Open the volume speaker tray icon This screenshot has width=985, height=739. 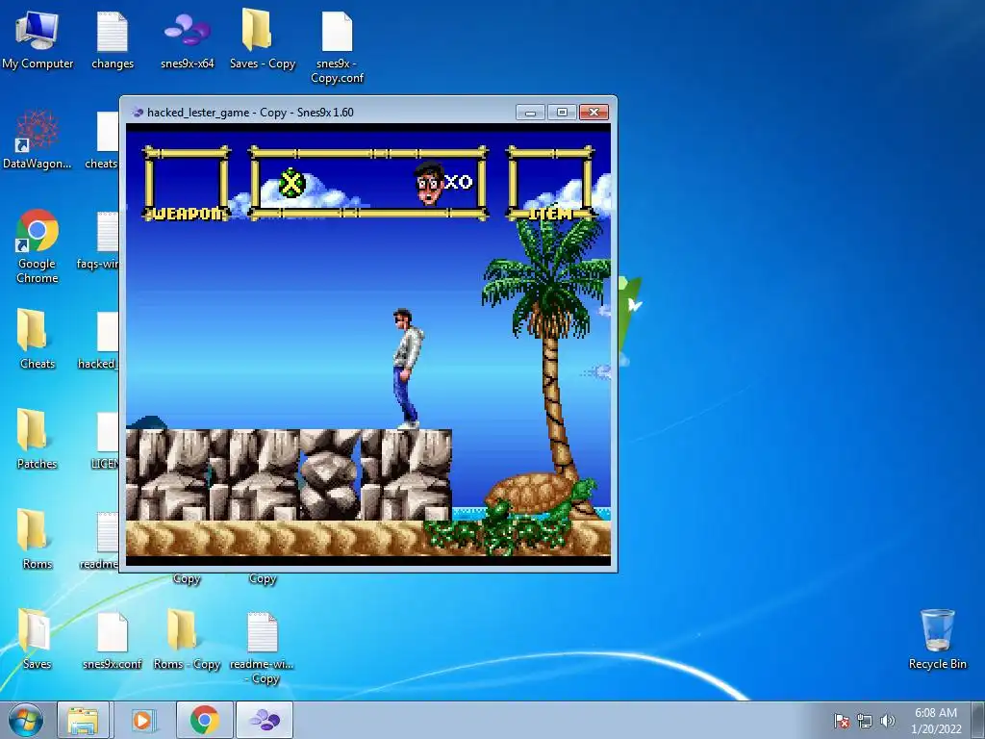888,721
